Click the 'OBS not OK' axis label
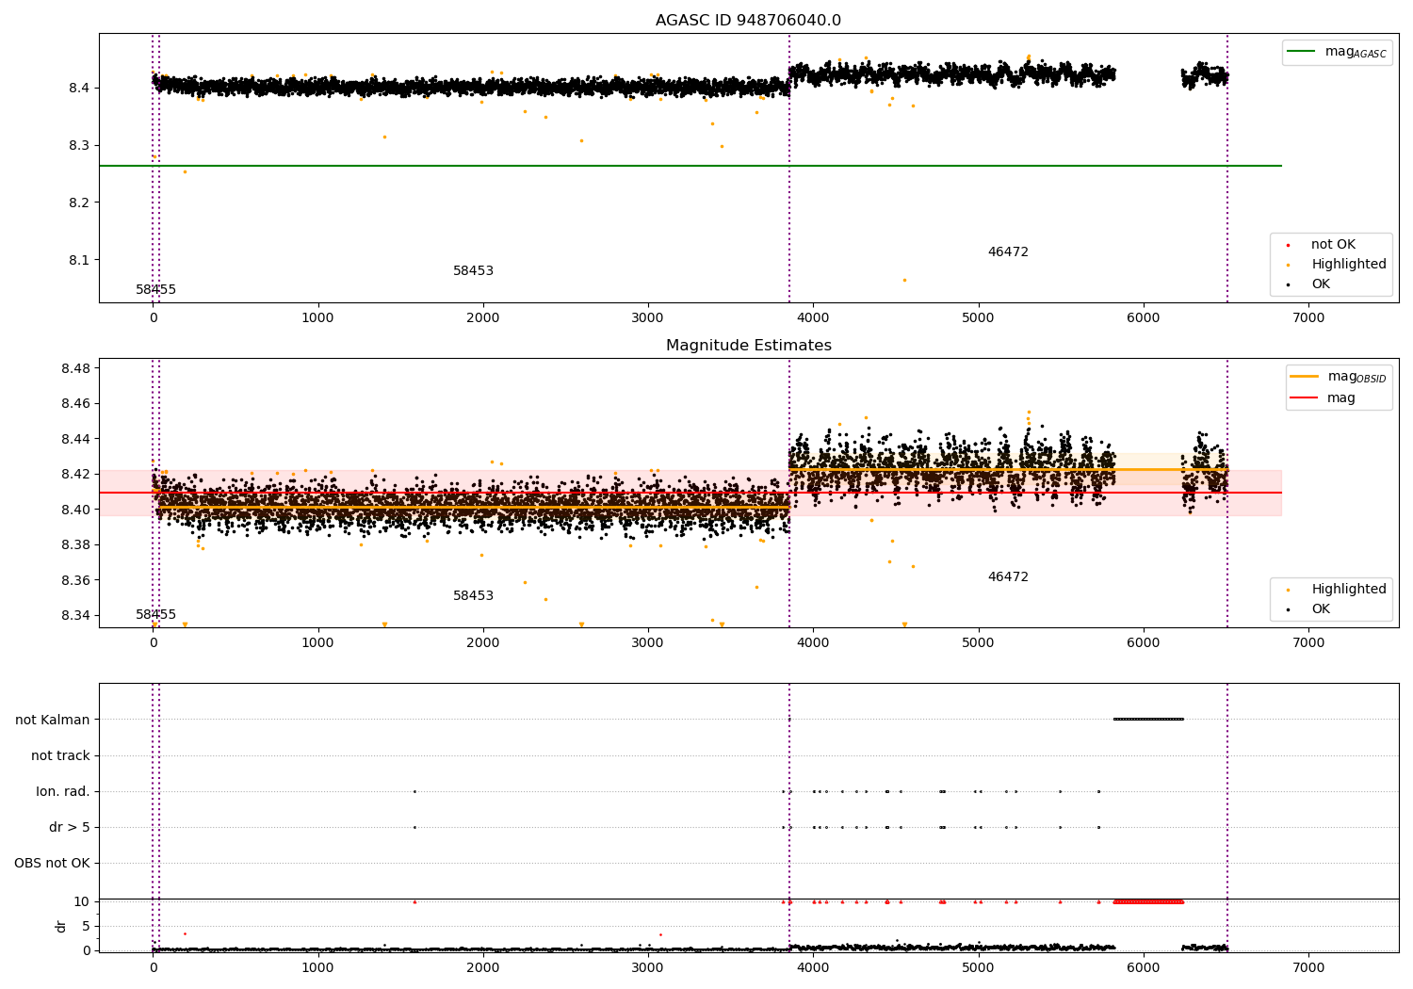This screenshot has height=989, width=1413. [x=52, y=863]
